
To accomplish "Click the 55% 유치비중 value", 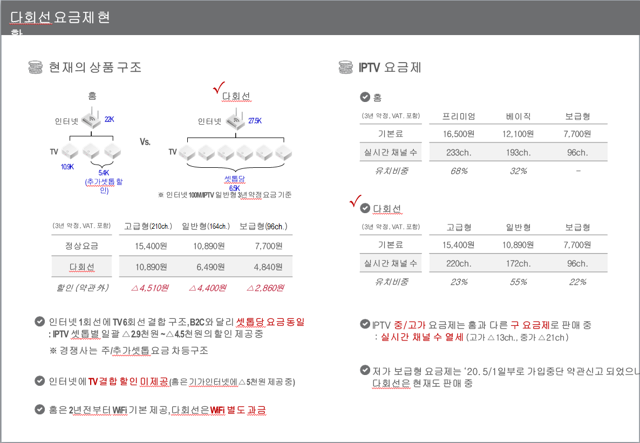I will point(519,282).
